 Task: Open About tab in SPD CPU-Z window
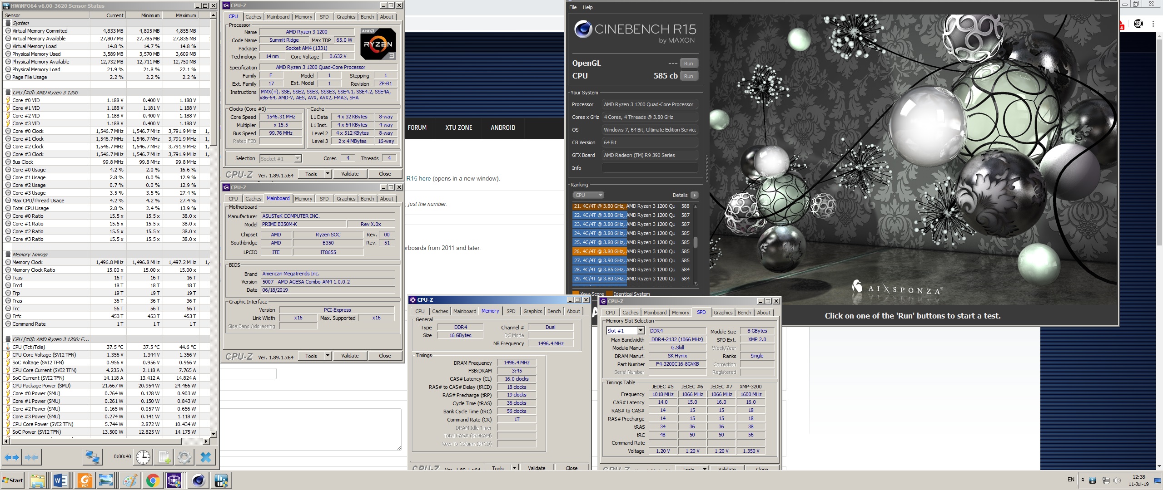(764, 313)
